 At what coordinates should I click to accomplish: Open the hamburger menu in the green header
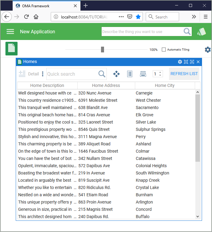[x=10, y=31]
